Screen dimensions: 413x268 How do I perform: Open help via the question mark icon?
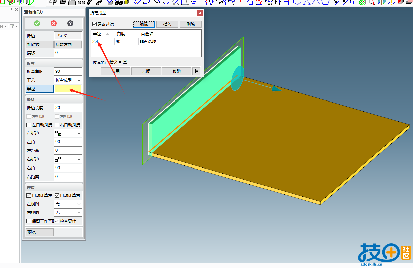(70, 23)
